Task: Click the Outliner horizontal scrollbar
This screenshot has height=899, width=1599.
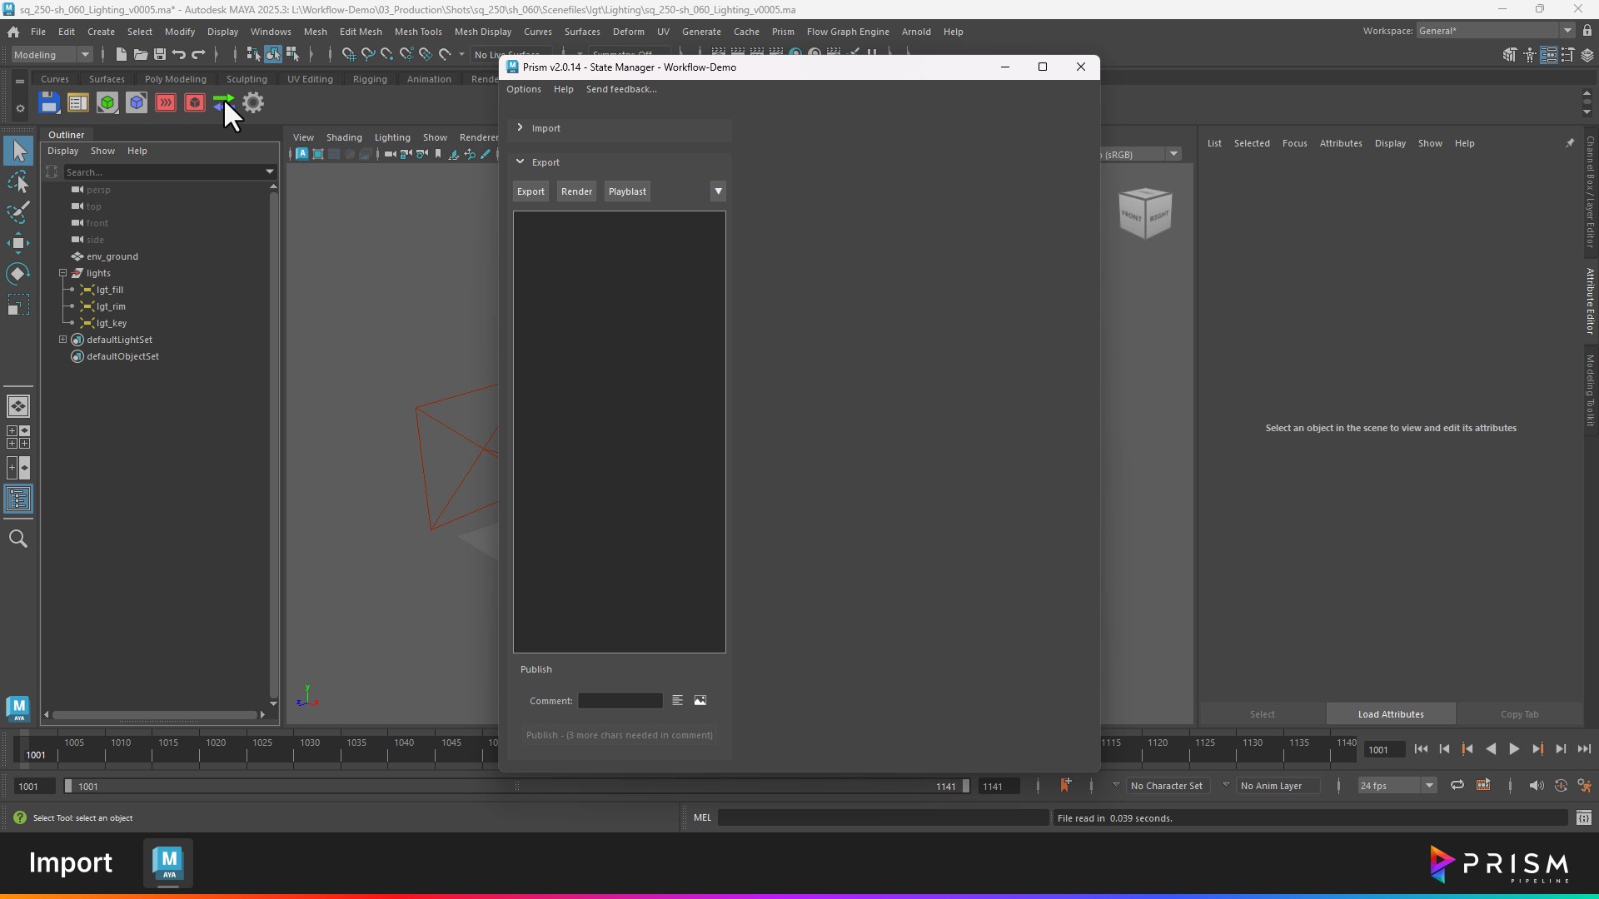Action: (155, 714)
